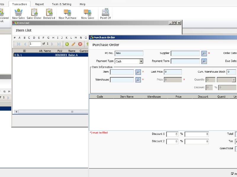The height and width of the screenshot is (177, 237).
Task: Open Delivered checklist icon
Action: point(49,14)
